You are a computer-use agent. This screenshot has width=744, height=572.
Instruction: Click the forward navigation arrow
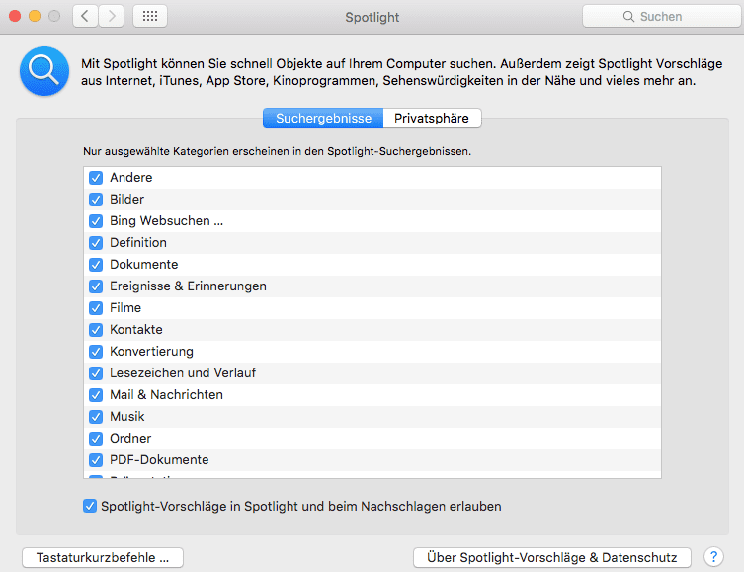[112, 16]
